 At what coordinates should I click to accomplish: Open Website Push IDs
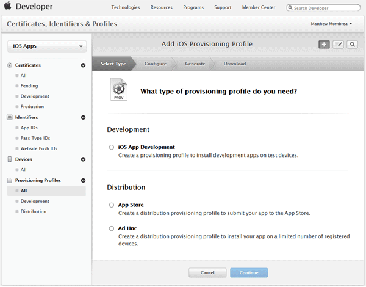pos(39,148)
